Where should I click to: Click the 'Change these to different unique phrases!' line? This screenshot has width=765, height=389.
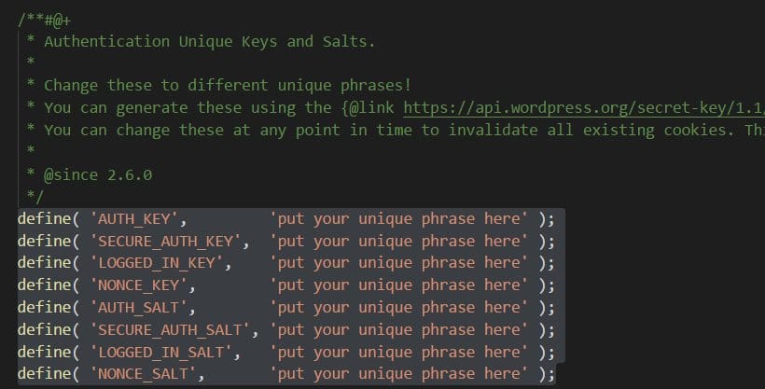(228, 86)
